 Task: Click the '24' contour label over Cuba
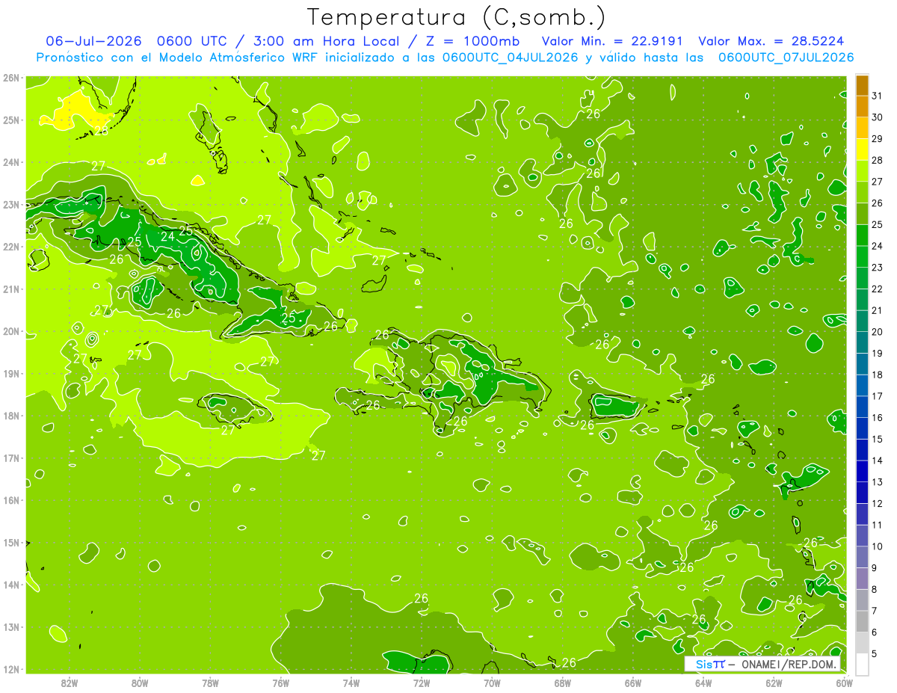click(167, 236)
